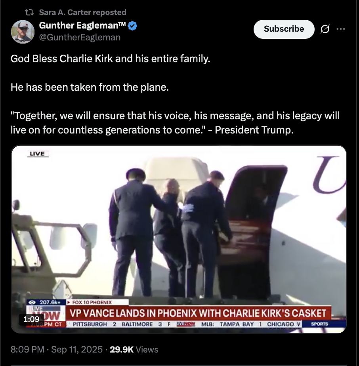Open the @GuntherEagleman handle link
The height and width of the screenshot is (366, 359).
[x=80, y=37]
